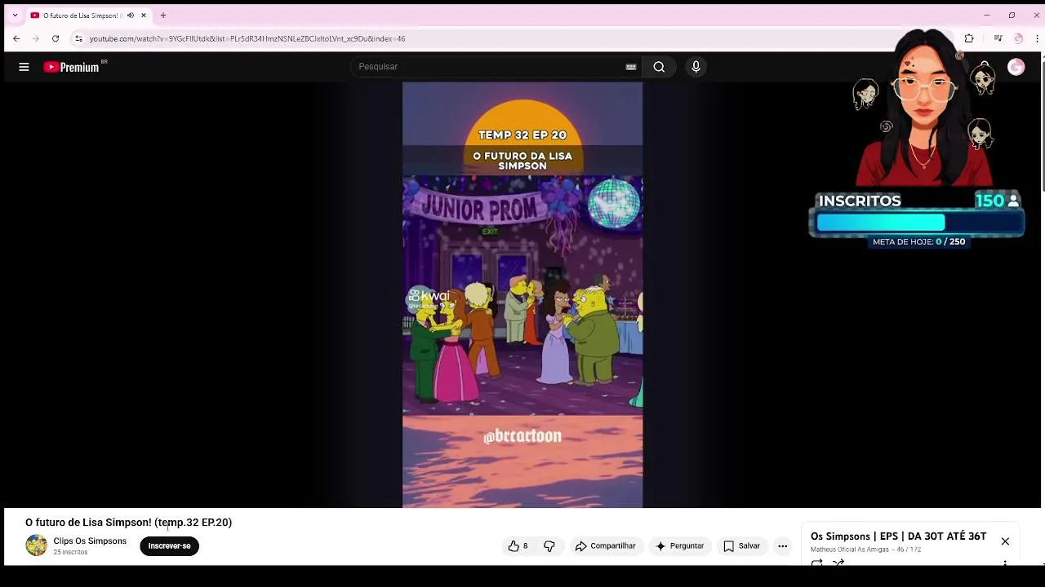
Task: Click the video title O futuro de Lisa Simpson
Action: pyautogui.click(x=128, y=523)
